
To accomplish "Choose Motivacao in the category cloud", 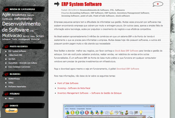I will (x=12, y=36).
